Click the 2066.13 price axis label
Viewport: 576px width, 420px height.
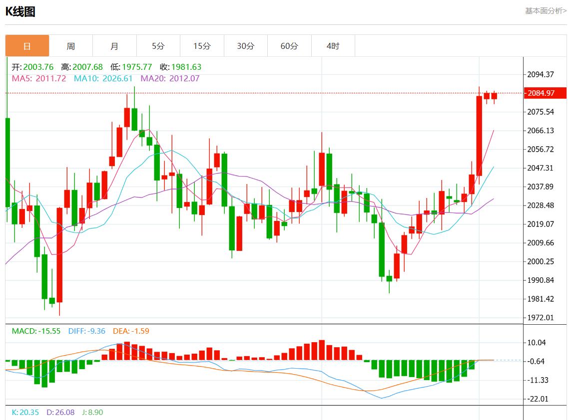541,131
